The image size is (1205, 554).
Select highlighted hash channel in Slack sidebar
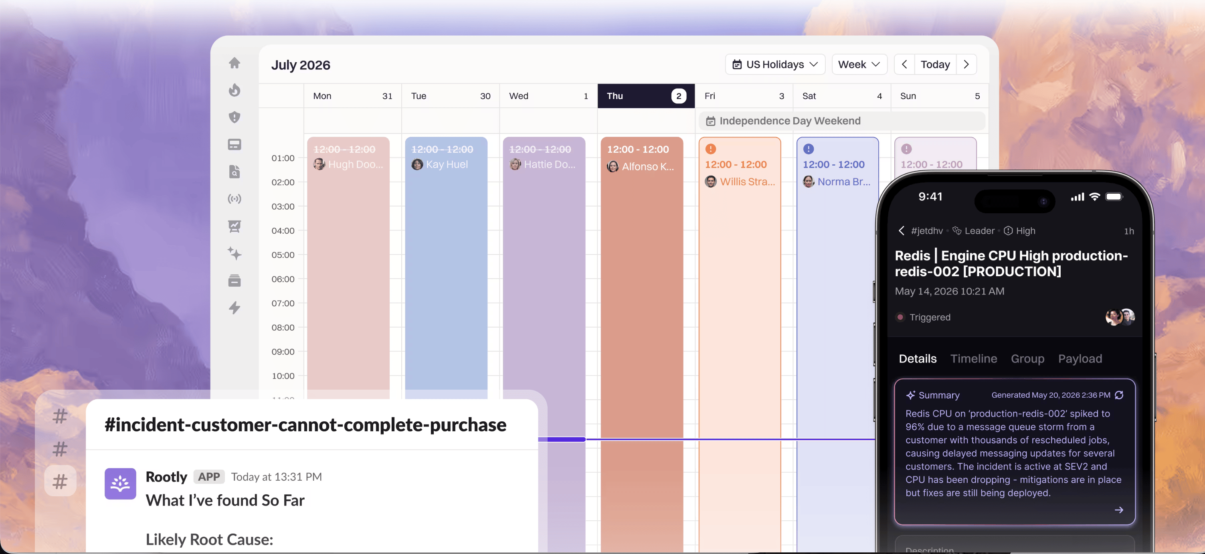[60, 481]
